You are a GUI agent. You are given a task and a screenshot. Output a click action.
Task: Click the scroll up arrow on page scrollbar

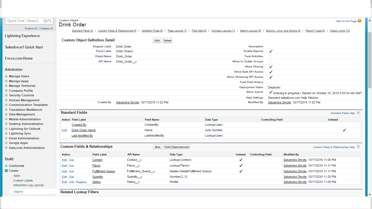coord(370,20)
